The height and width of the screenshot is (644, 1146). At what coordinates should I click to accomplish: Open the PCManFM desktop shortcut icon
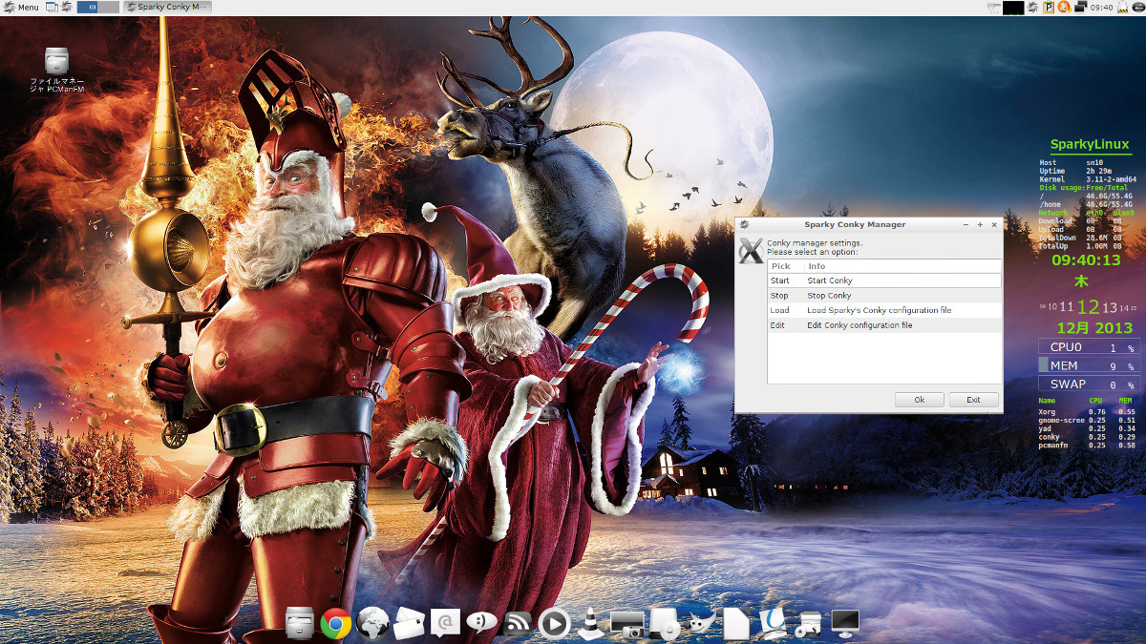[x=57, y=60]
